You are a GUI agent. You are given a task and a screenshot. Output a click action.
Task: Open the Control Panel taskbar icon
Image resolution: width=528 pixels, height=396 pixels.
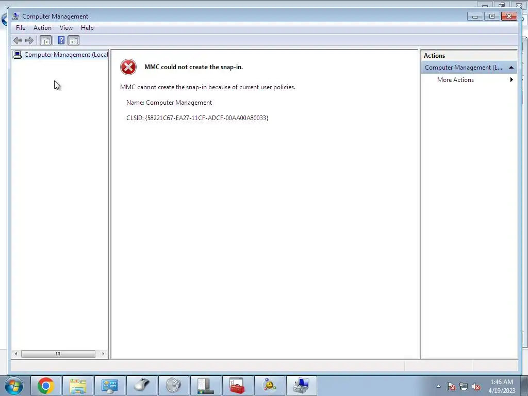click(110, 386)
